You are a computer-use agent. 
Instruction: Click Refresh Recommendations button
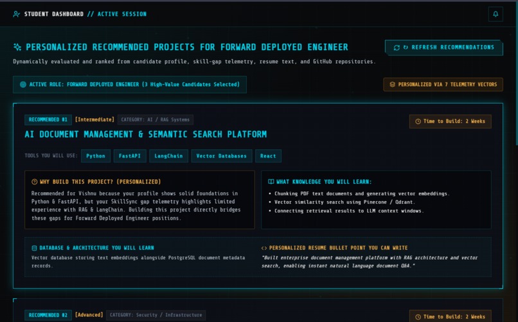pyautogui.click(x=443, y=47)
